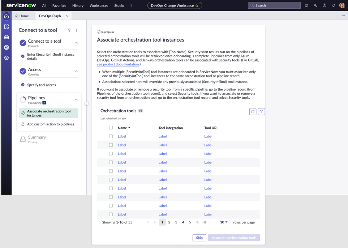Screen dimensions: 348x248
Task: Select the Specify tool access step
Action: (42, 85)
